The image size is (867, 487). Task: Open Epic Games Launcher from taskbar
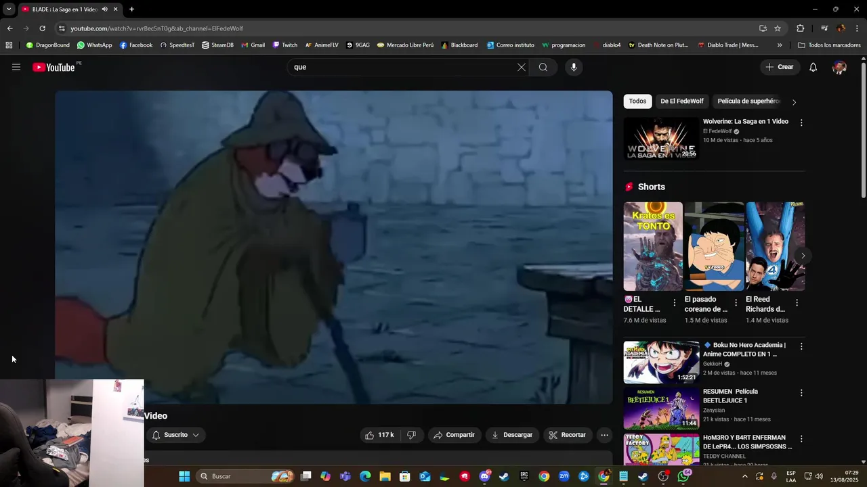click(524, 476)
